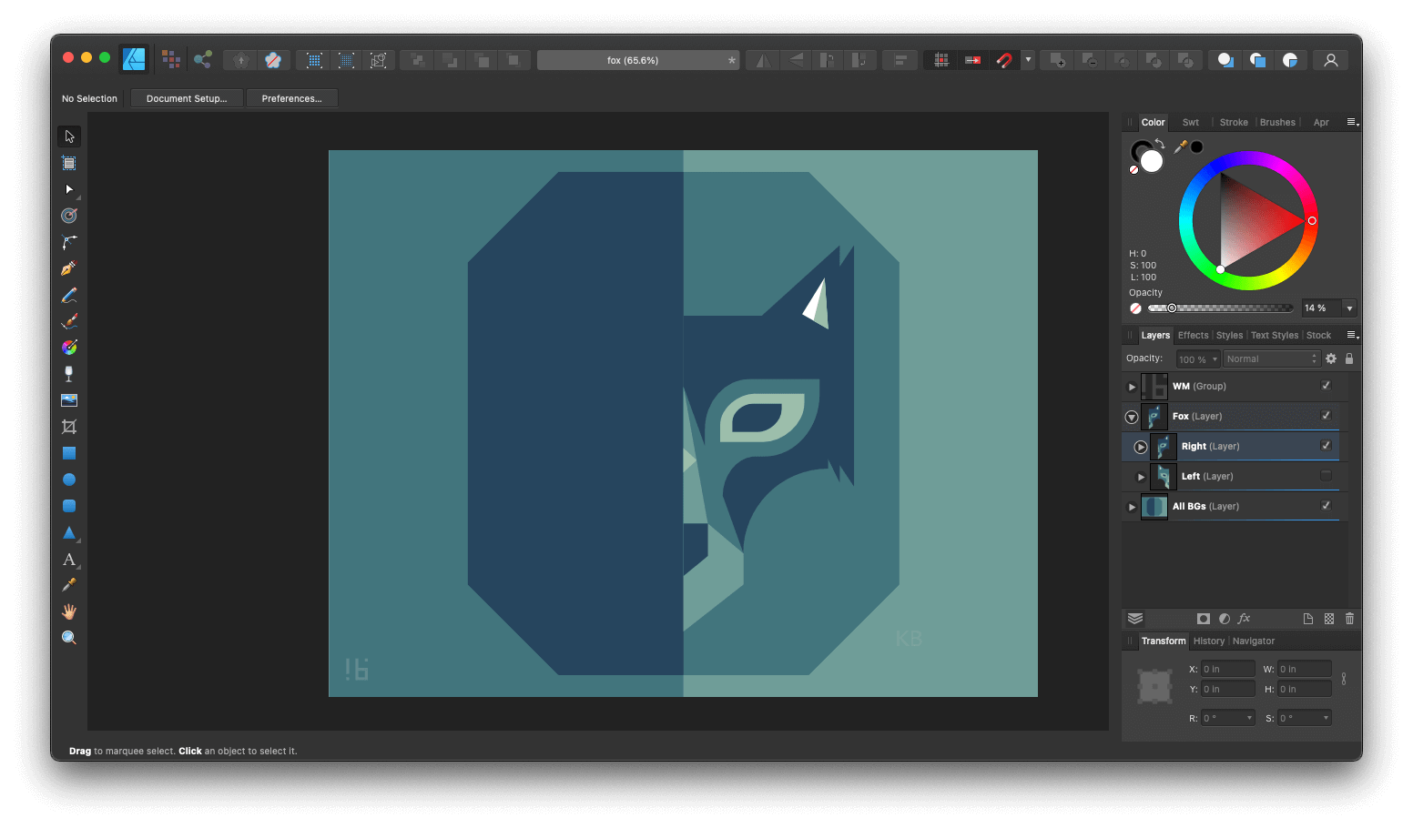Select the Pen tool

coord(68,268)
